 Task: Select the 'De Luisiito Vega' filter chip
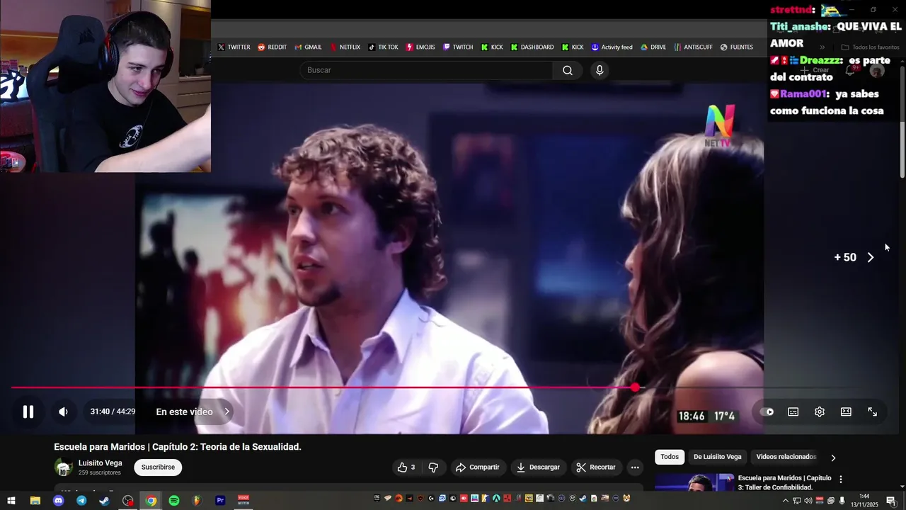[718, 457]
